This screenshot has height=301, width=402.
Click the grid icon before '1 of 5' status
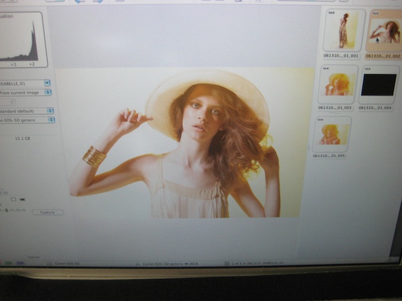point(227,263)
